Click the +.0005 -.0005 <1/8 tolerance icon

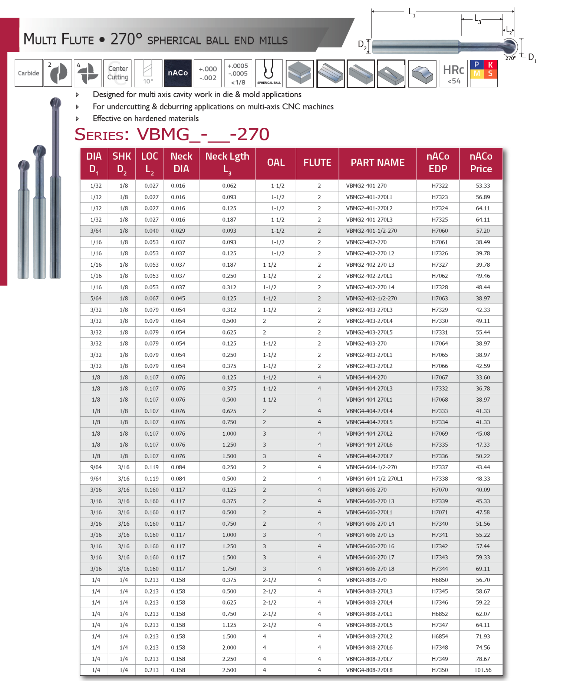click(x=238, y=73)
